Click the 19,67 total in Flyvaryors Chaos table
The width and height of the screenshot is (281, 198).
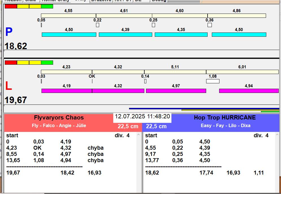[x=13, y=173]
